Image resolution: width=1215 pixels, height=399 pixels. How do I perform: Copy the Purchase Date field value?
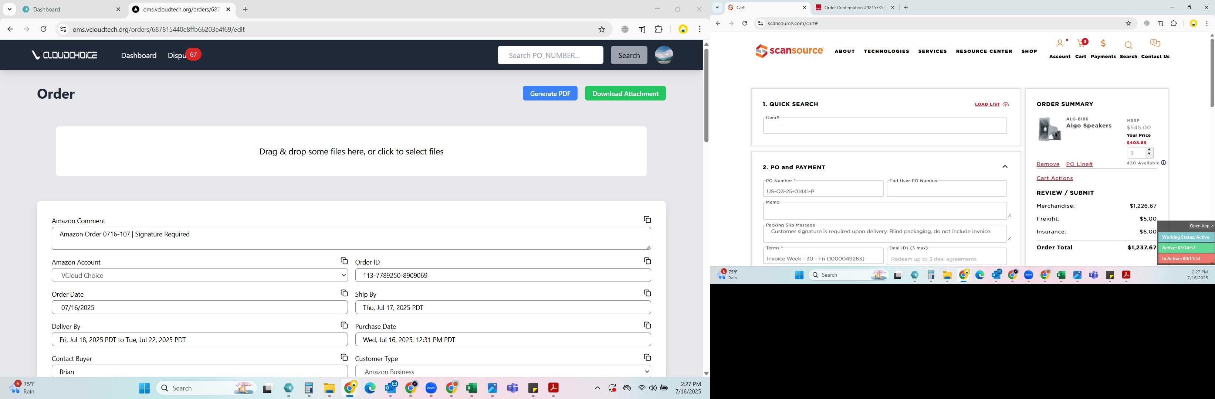(x=647, y=325)
